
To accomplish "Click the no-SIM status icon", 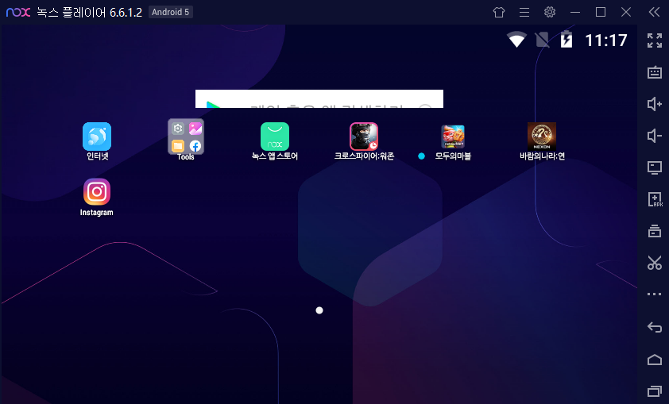I will click(543, 40).
